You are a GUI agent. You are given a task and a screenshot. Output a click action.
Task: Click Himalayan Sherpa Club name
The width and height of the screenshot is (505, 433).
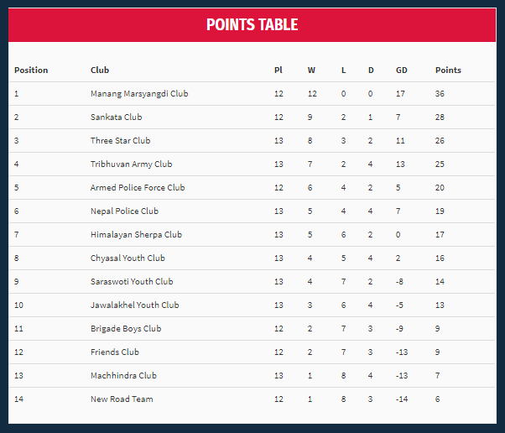point(136,235)
